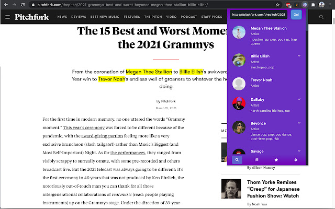Select Megan Thee Stallion's artist thumbnail
335x209 pixels.
click(x=239, y=32)
